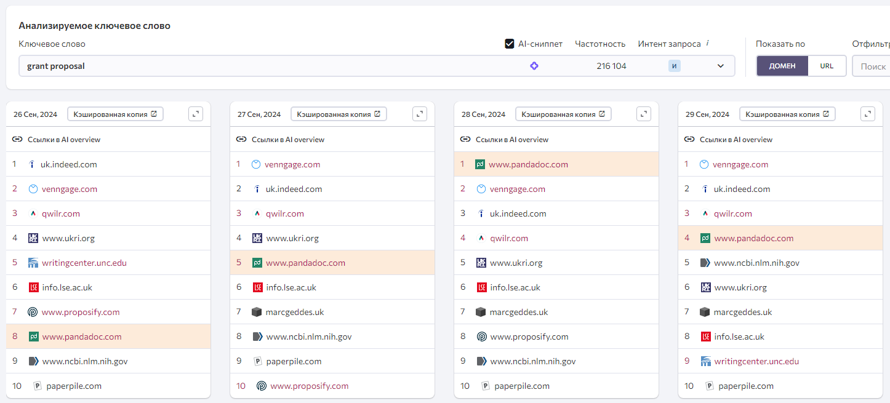Click pandadoc favicon in 26 Сен column
The height and width of the screenshot is (403, 890).
pyautogui.click(x=33, y=337)
